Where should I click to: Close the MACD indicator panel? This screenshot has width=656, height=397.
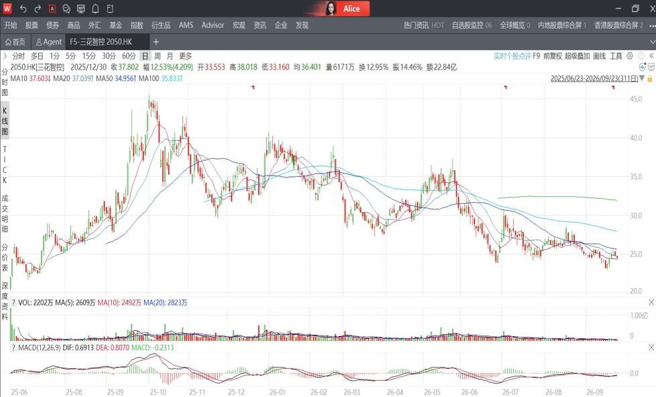point(651,347)
